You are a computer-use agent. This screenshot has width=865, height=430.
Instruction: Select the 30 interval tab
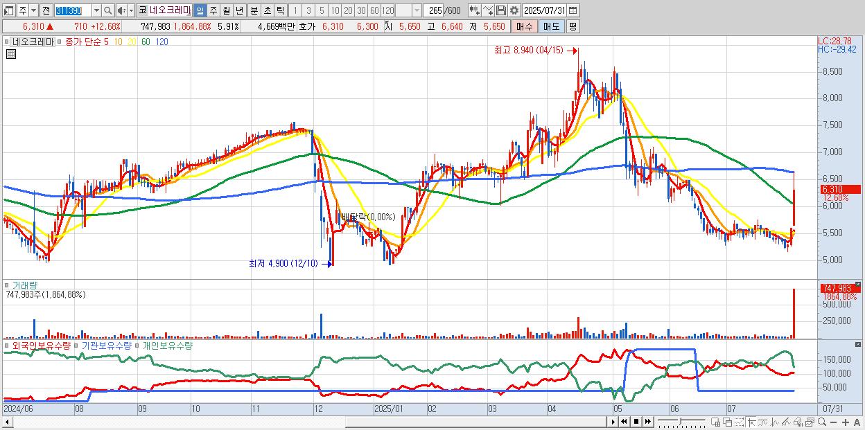pos(361,10)
